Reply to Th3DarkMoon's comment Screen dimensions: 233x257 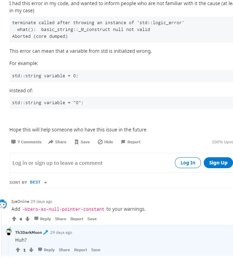[x=46, y=250]
